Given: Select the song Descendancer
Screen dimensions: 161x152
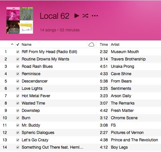Looking at the screenshot, I should pos(35,81).
